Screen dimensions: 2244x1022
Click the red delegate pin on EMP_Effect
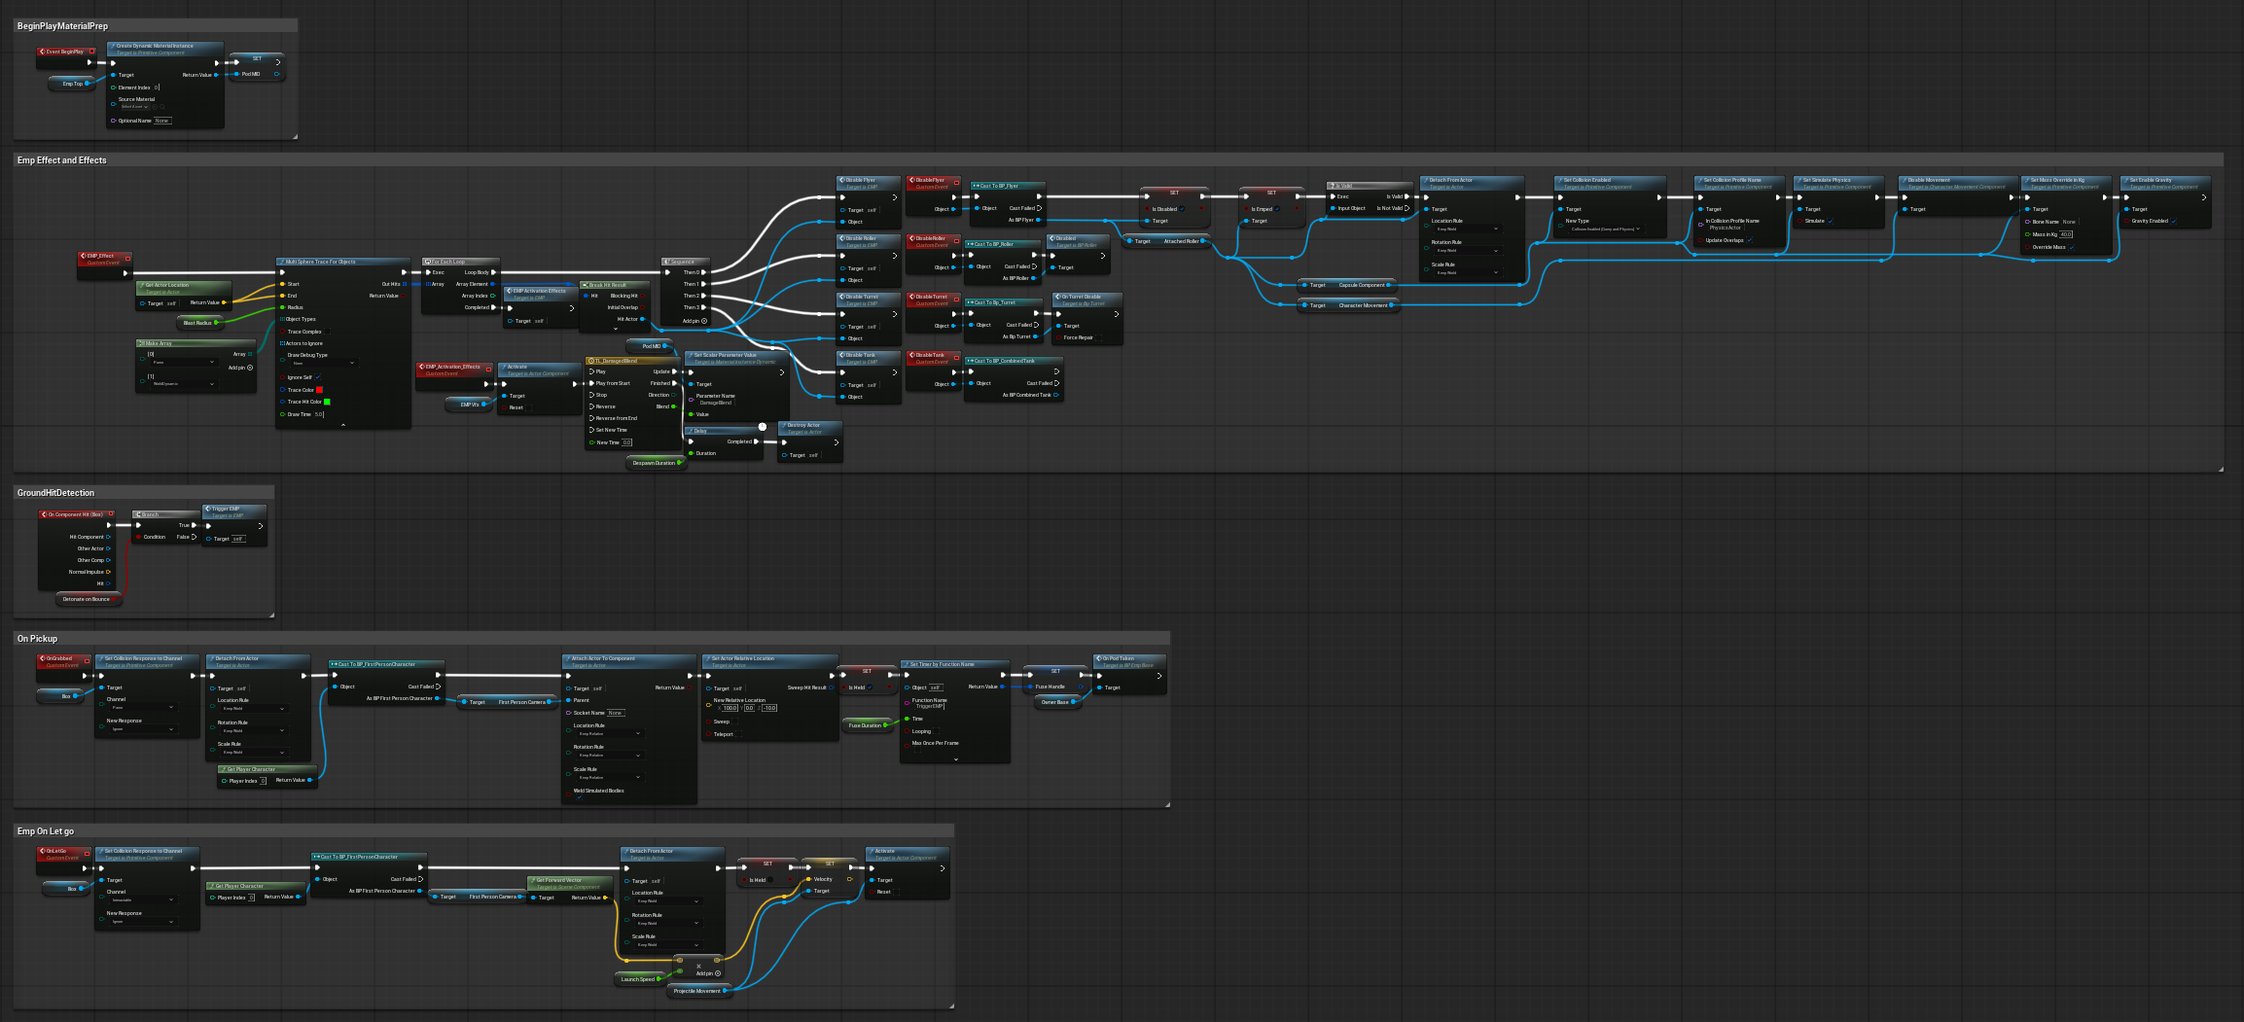point(127,258)
